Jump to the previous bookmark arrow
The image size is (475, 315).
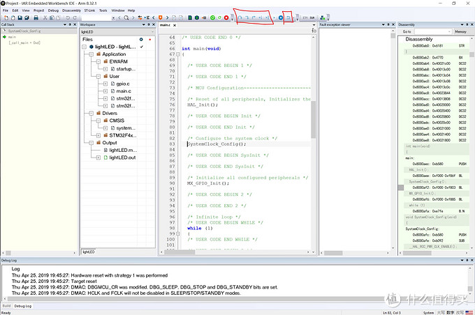(x=154, y=18)
